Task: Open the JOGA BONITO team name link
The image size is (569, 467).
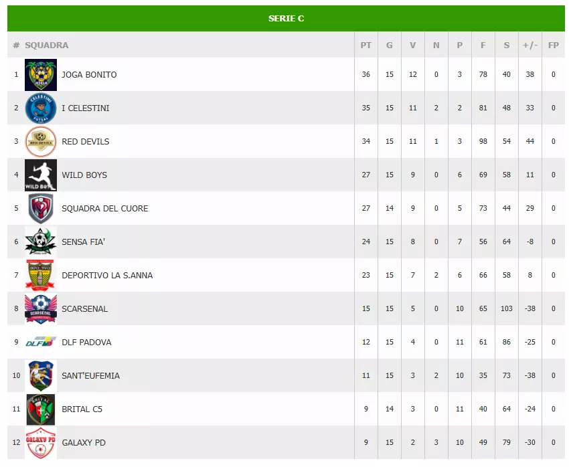Action: coord(89,74)
